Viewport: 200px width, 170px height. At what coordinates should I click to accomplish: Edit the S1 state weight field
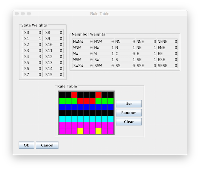[x=32, y=39]
